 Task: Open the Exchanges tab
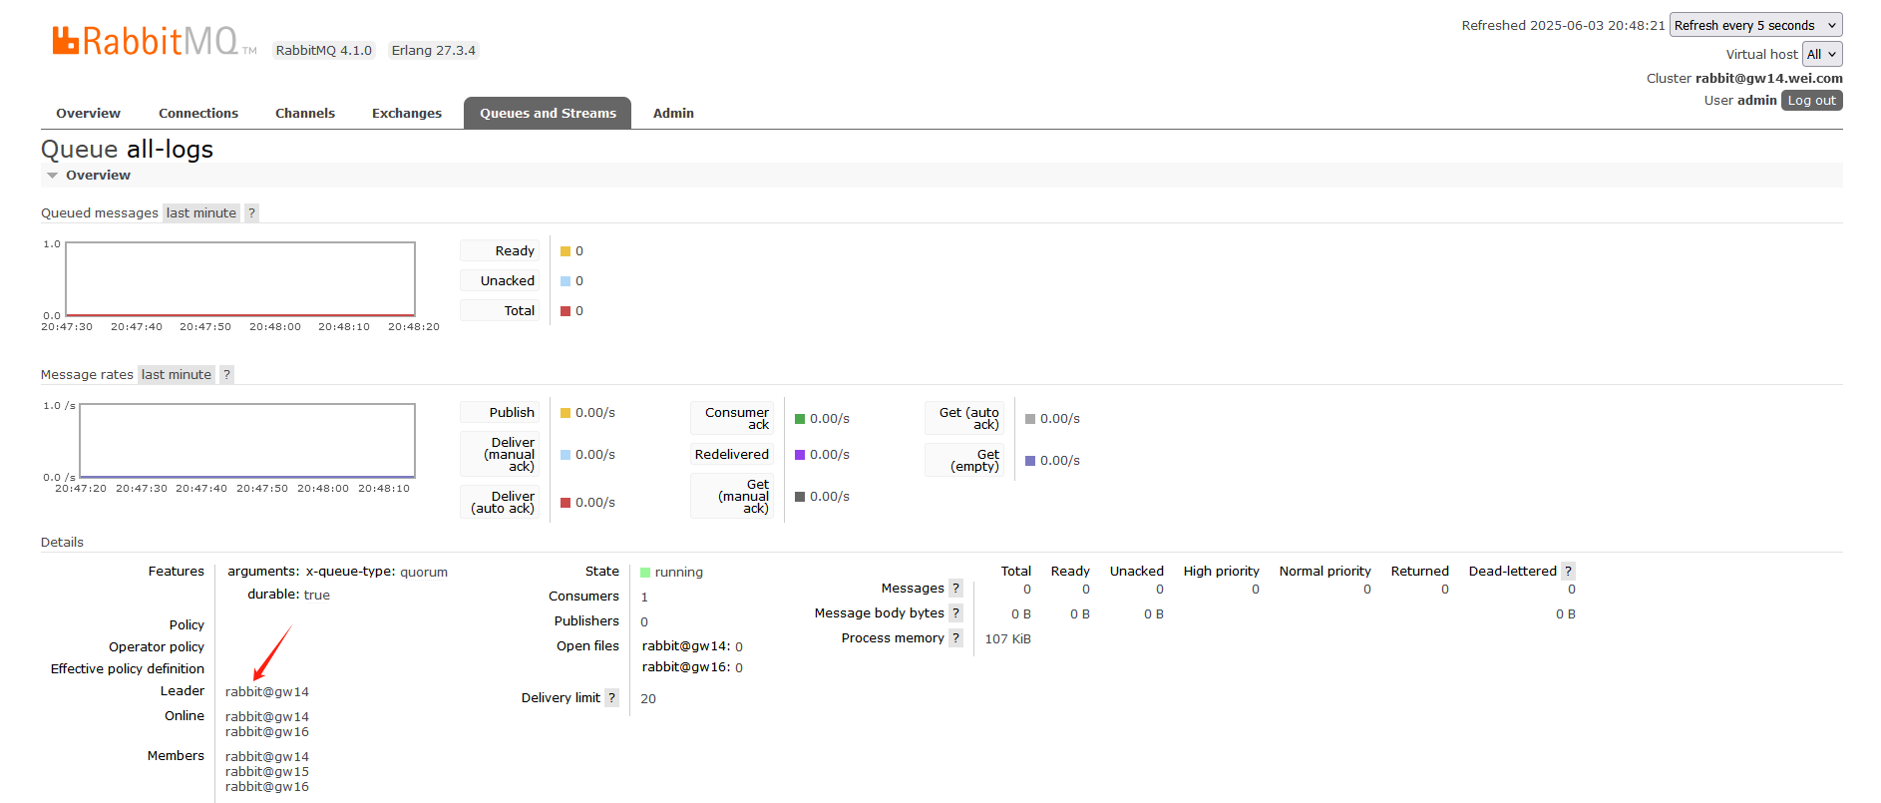[407, 113]
